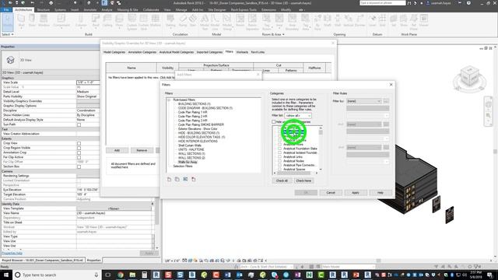Image resolution: width=498 pixels, height=280 pixels.
Task: Toggle the Crop View checkbox in Properties
Action: click(x=79, y=143)
